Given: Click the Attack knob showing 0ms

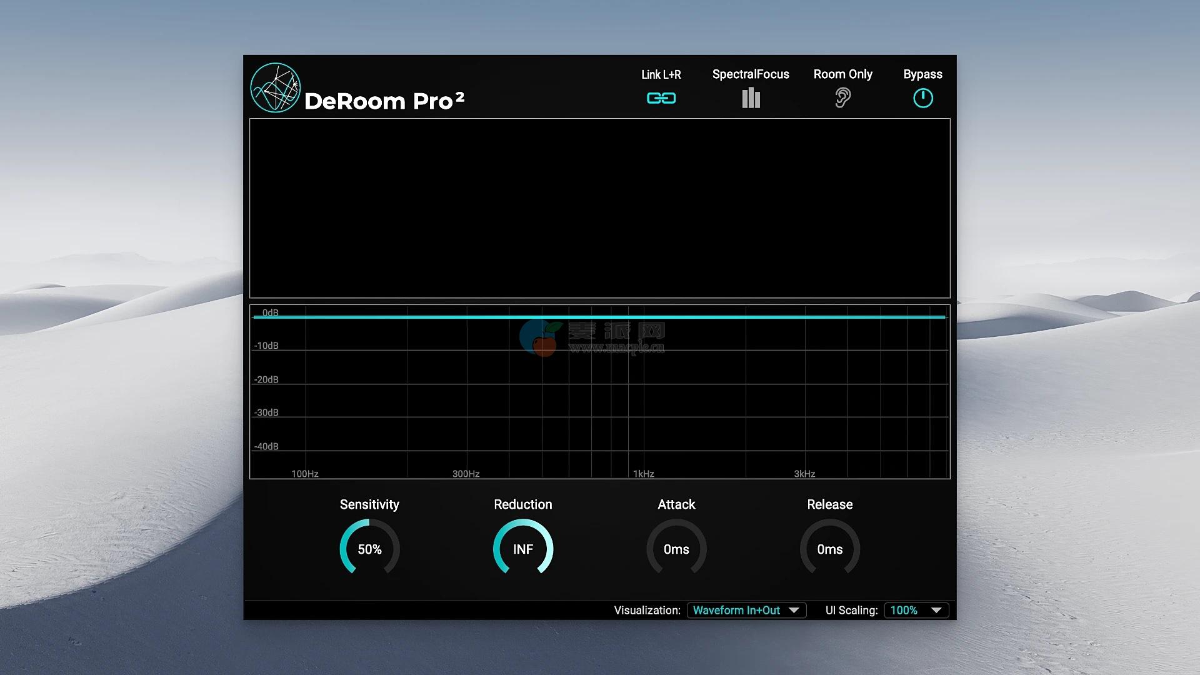Looking at the screenshot, I should [x=676, y=549].
